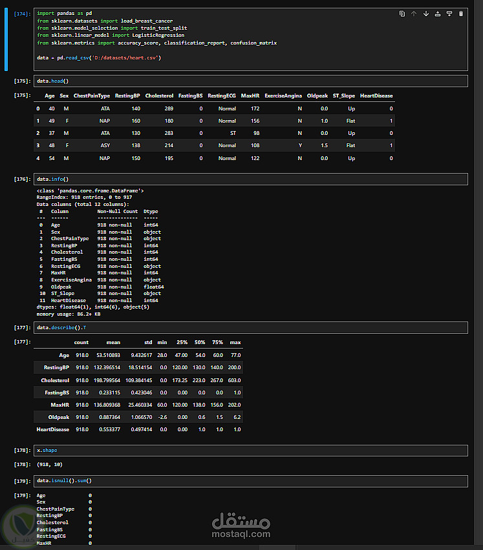Click the HeartDisease mean value 0.553377
The image size is (483, 550).
(110, 429)
